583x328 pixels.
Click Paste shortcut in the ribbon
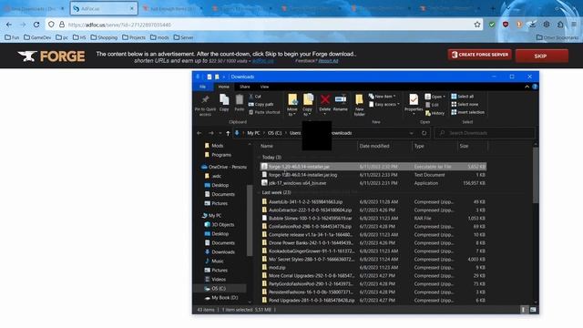(x=264, y=112)
